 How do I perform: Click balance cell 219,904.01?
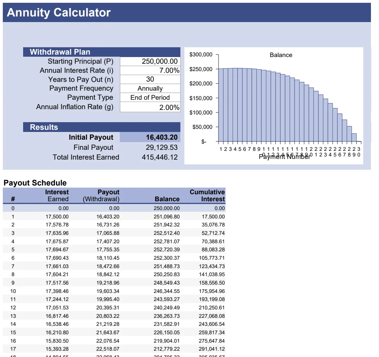(x=166, y=341)
